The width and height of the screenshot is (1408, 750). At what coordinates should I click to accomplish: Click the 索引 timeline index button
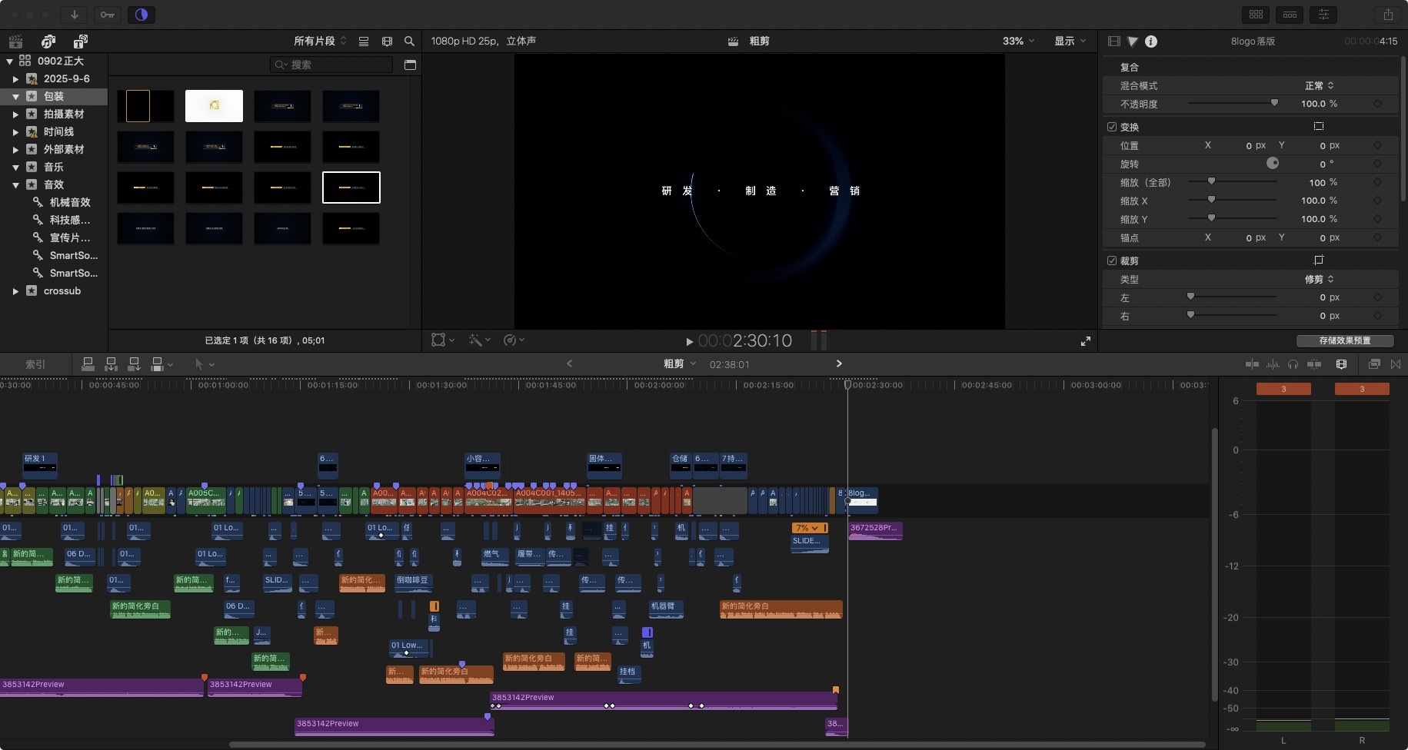(35, 364)
